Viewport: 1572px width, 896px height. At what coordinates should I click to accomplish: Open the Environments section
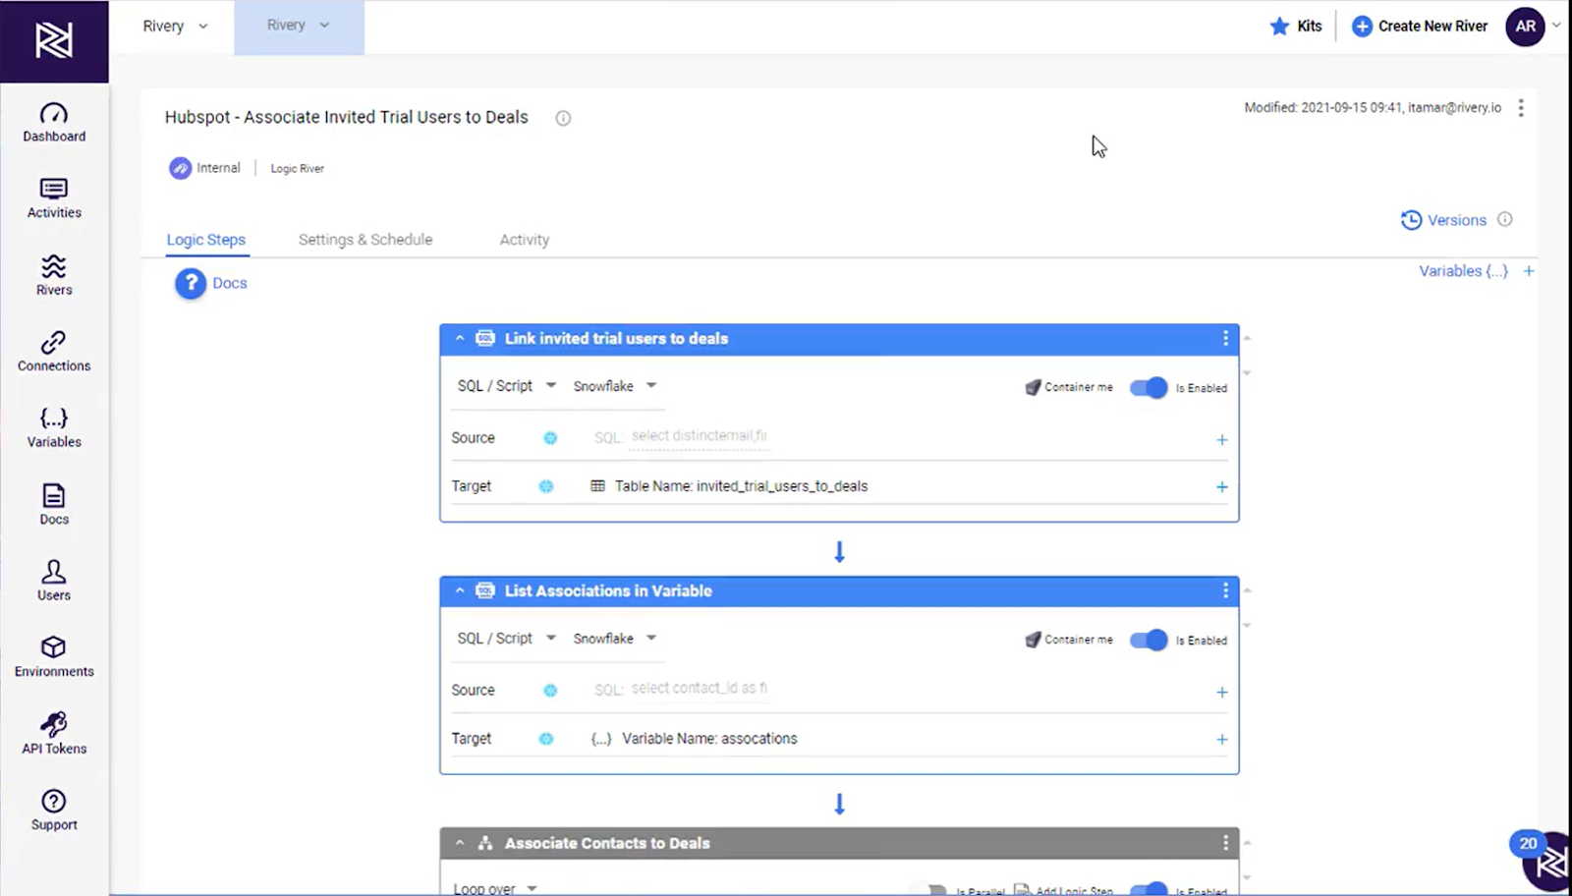54,657
